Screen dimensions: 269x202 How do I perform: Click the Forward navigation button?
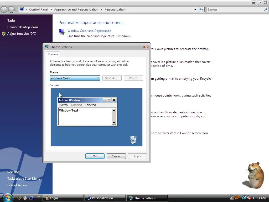point(12,10)
